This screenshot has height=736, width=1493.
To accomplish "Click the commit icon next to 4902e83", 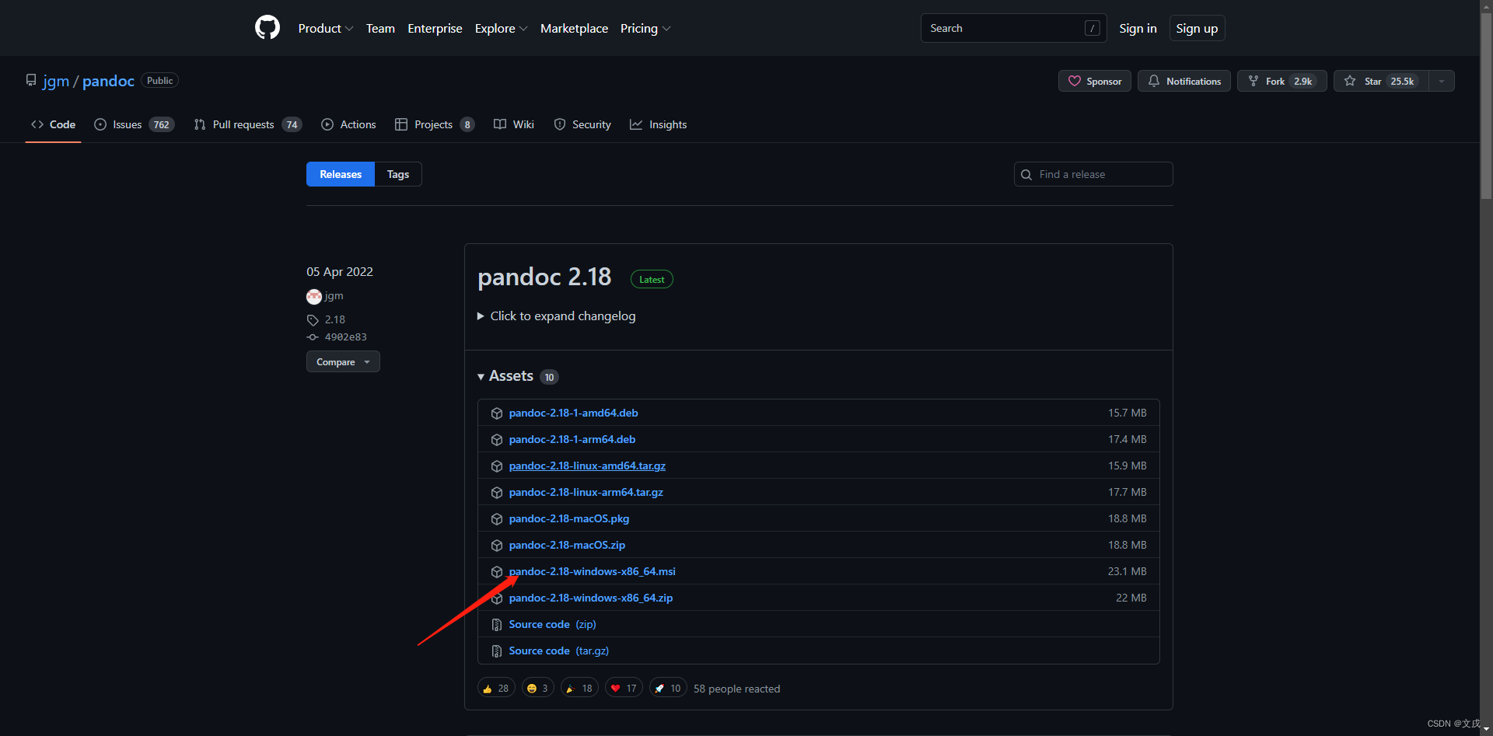I will [x=313, y=337].
